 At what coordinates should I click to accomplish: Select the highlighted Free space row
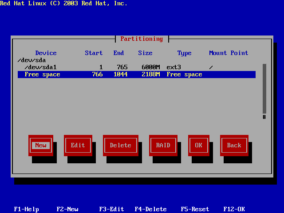point(137,75)
